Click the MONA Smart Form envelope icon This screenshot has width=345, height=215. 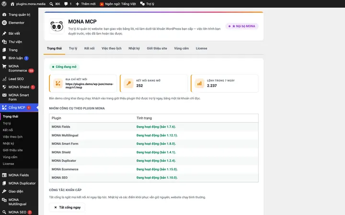4,95
